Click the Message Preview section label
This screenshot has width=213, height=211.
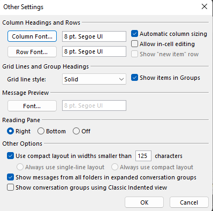pyautogui.click(x=26, y=93)
